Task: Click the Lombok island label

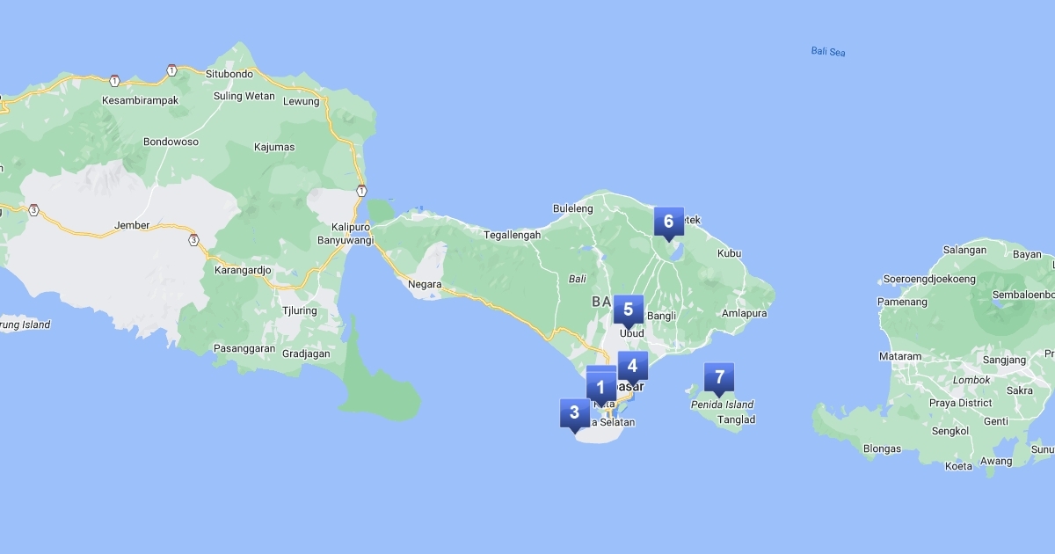Action: click(971, 380)
